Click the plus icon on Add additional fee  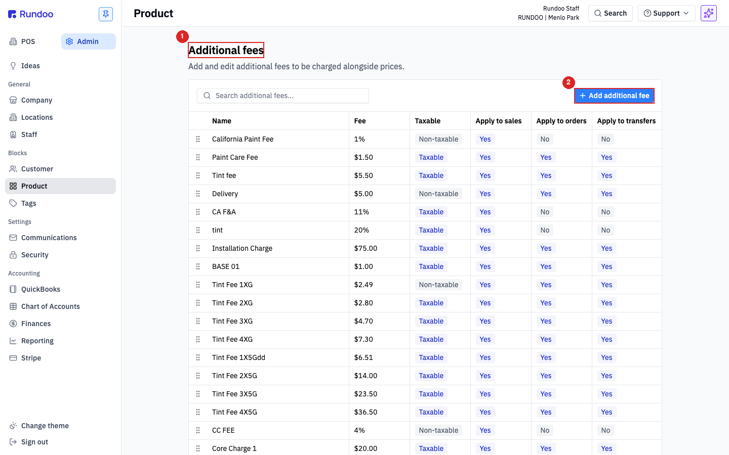pyautogui.click(x=583, y=96)
